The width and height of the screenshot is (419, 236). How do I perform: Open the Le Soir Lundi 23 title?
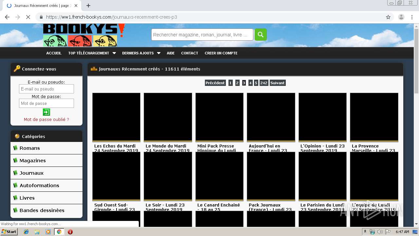click(165, 207)
